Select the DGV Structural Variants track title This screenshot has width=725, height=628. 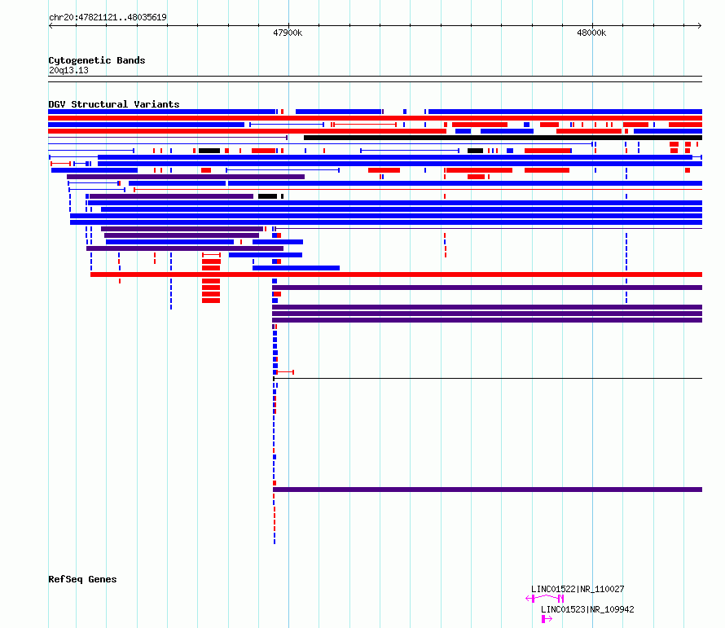pos(114,104)
